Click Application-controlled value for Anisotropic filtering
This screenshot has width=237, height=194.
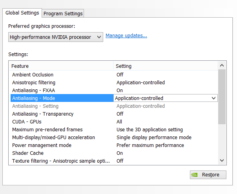(140, 83)
